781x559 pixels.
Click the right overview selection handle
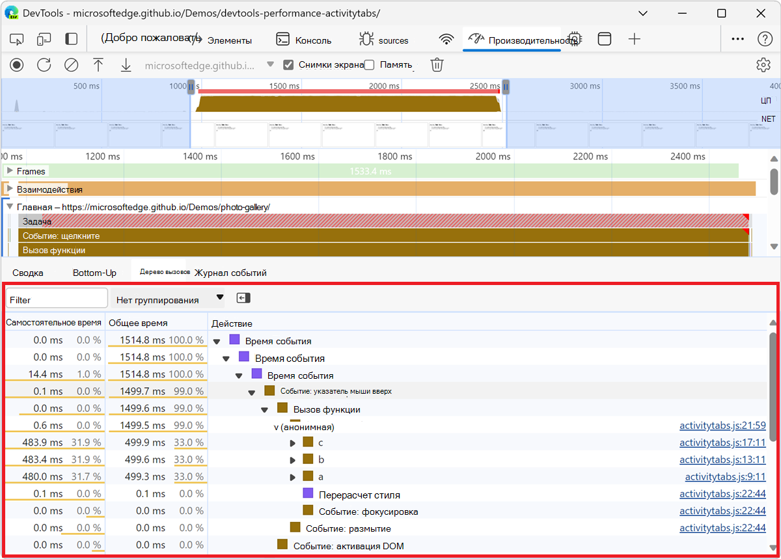click(506, 86)
